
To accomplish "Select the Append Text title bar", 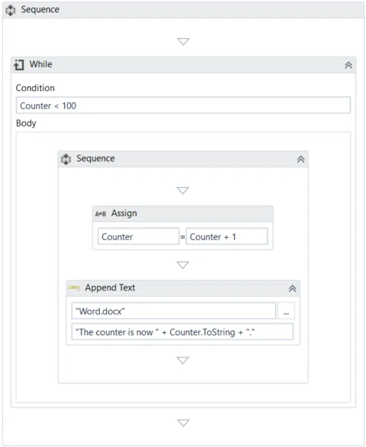I will click(183, 288).
